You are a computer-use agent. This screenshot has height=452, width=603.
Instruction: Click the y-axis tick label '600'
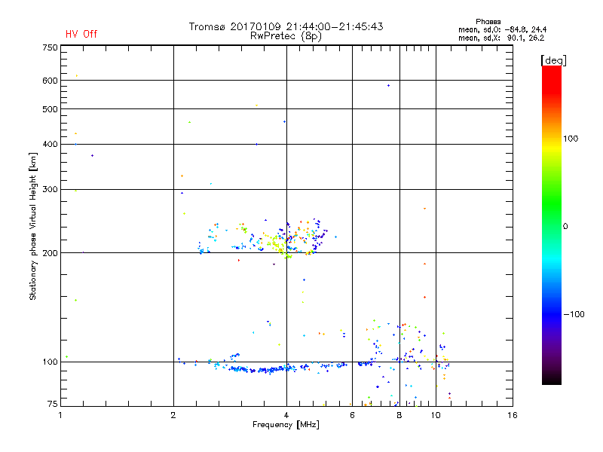(x=50, y=81)
